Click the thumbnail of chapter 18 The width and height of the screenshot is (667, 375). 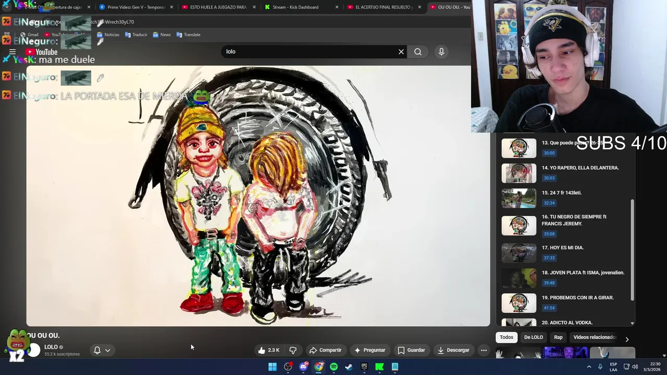click(x=518, y=278)
